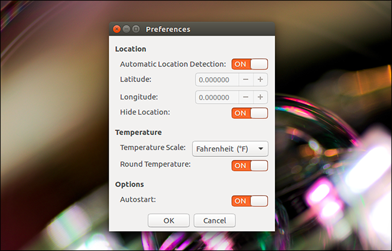Click the Hide Location label

click(x=145, y=112)
